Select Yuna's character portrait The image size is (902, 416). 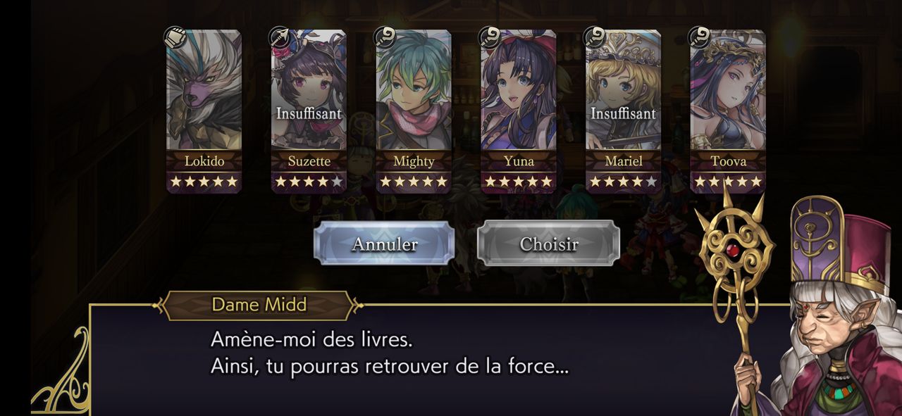(x=519, y=90)
